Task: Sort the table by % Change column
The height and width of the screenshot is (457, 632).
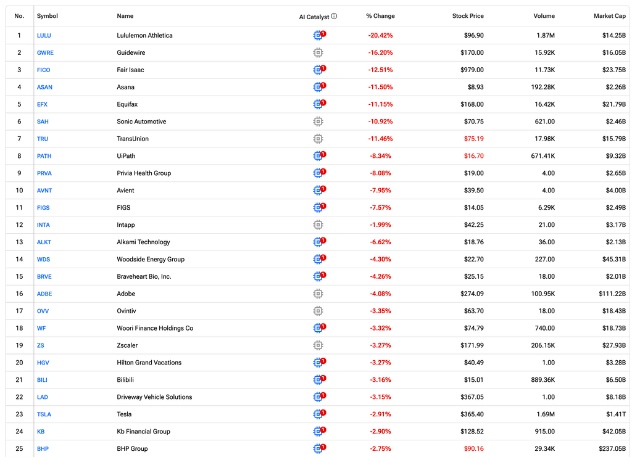Action: 380,16
